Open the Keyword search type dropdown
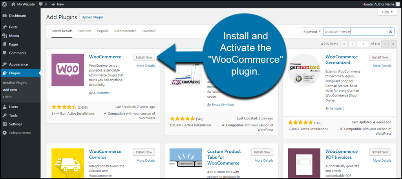Viewport: 402px width, 179px height. (312, 31)
